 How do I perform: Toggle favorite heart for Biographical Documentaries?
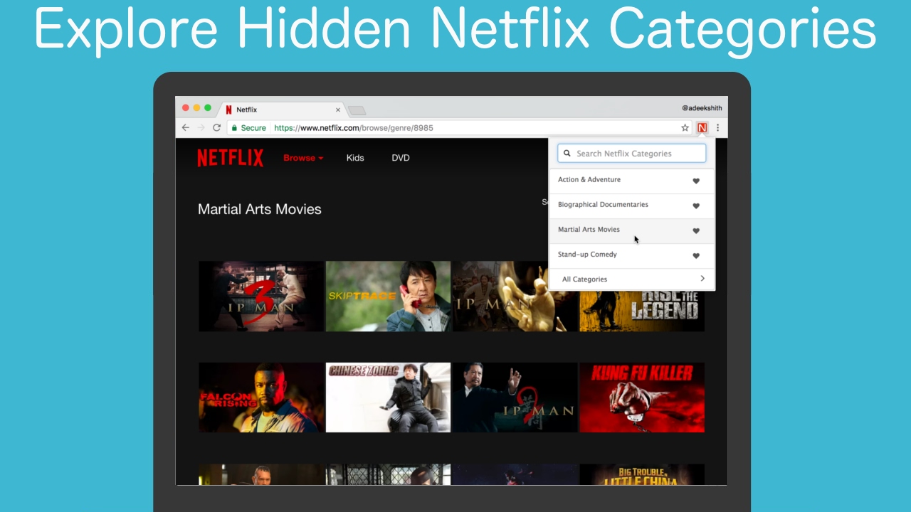(x=696, y=206)
